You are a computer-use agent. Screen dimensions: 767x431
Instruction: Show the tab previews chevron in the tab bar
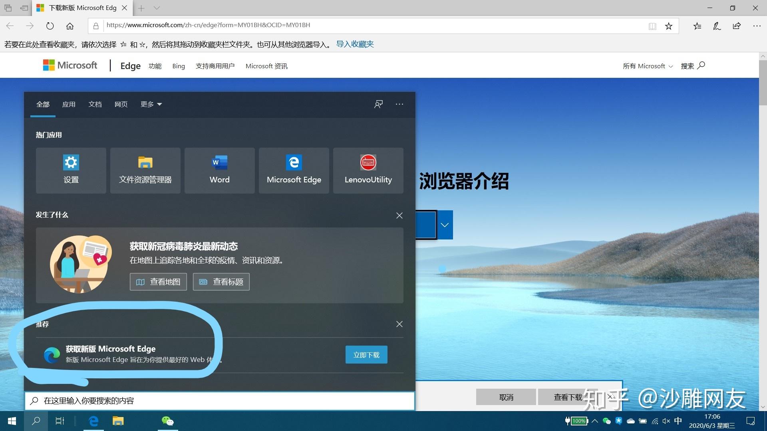[x=157, y=8]
